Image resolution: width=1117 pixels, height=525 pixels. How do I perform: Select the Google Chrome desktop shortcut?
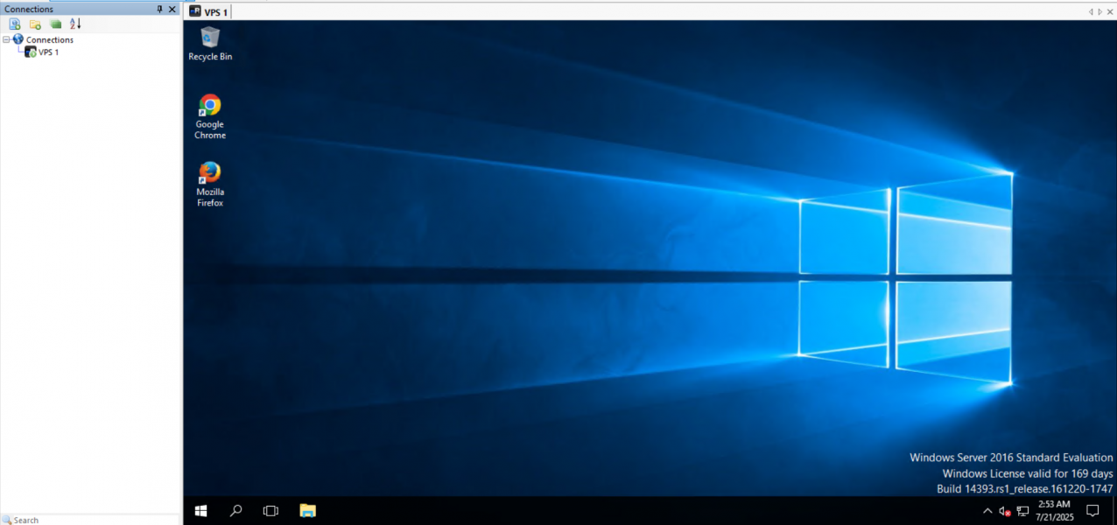tap(210, 116)
